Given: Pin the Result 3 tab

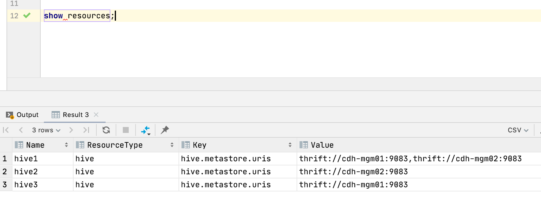Looking at the screenshot, I should 165,130.
